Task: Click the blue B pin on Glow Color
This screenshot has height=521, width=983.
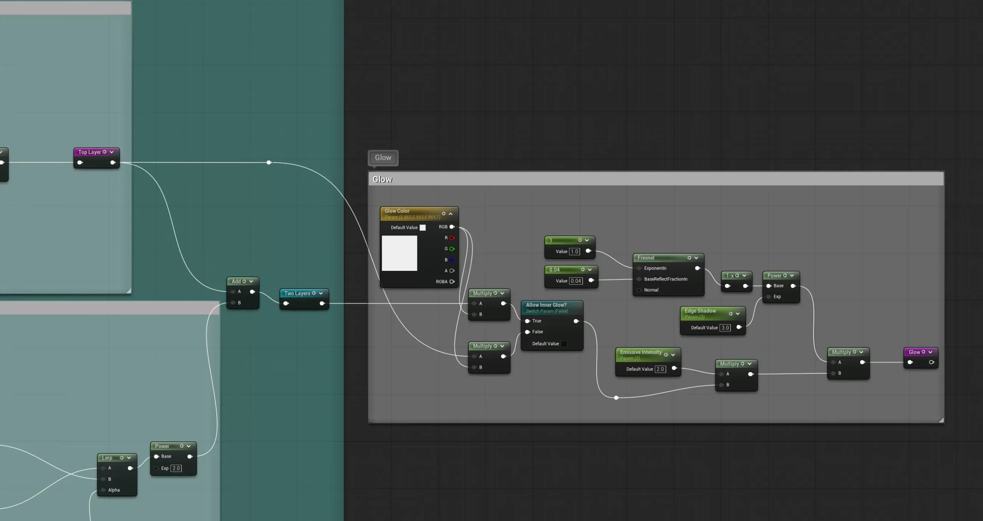Action: pyautogui.click(x=452, y=260)
